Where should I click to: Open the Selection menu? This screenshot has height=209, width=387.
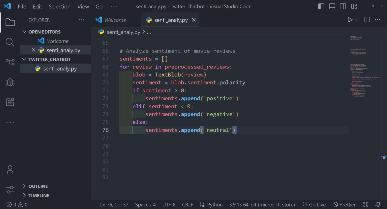(59, 7)
